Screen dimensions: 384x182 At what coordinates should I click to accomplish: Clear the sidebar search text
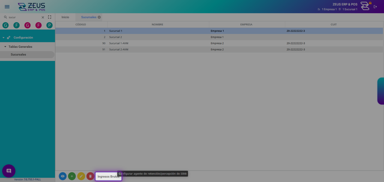click(x=43, y=17)
